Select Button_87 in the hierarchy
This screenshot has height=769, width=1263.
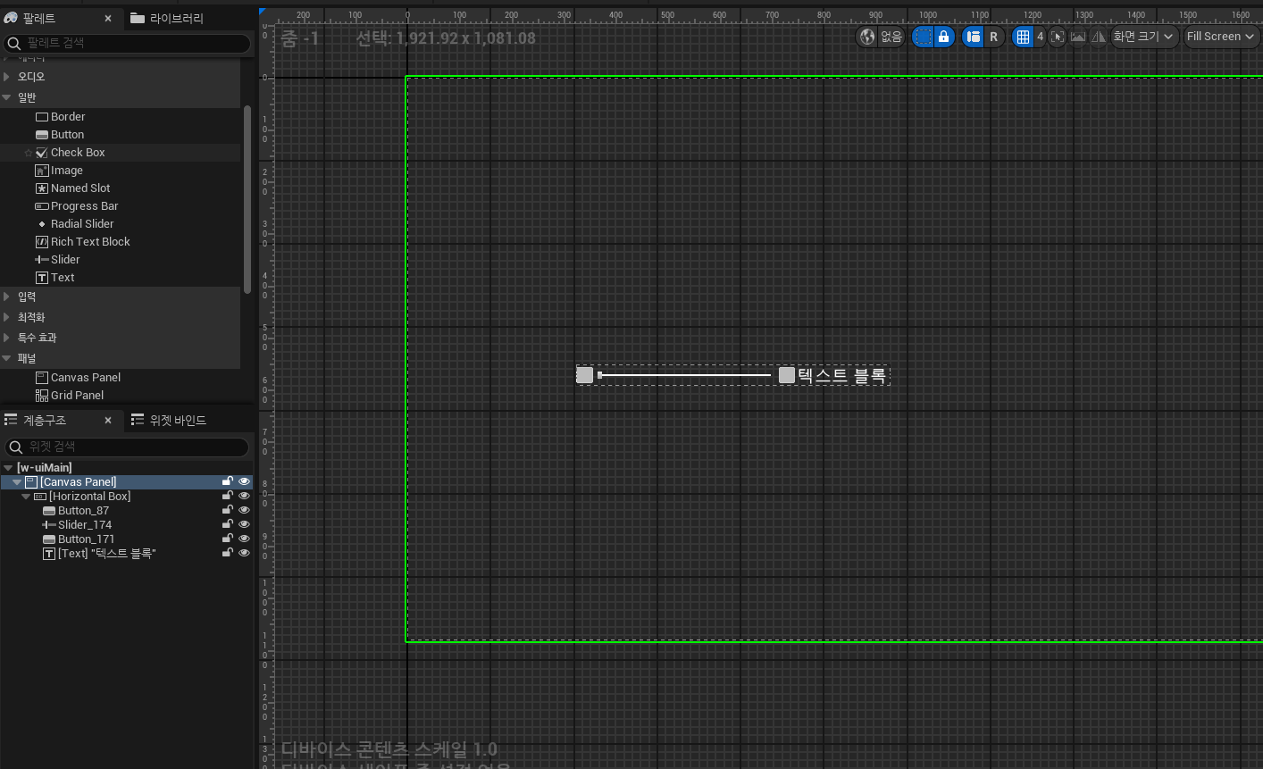coord(127,511)
